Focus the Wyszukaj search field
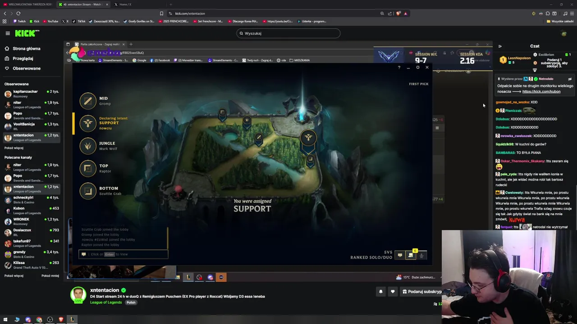This screenshot has height=324, width=577. tap(288, 33)
